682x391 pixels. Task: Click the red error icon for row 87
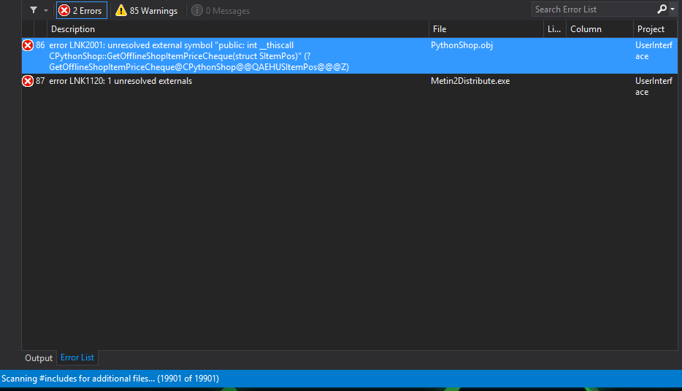28,81
